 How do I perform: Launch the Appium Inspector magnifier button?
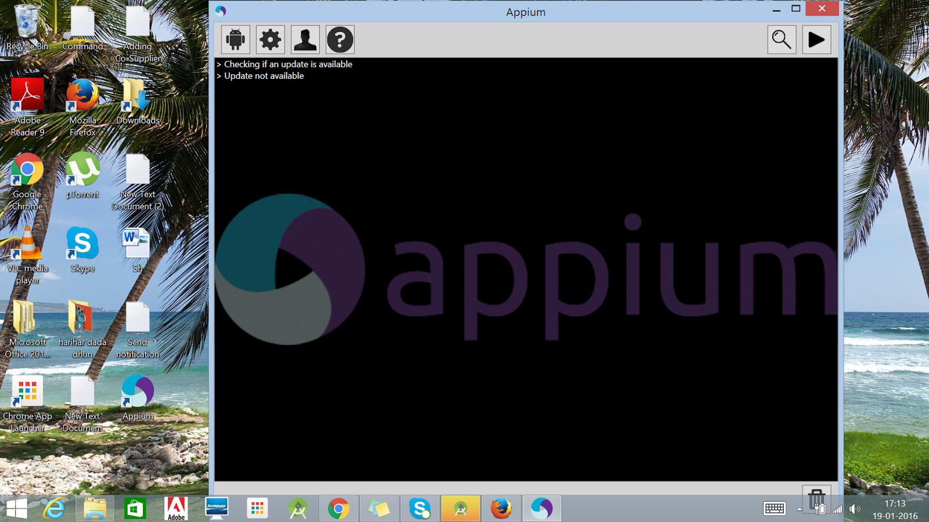[x=782, y=39]
